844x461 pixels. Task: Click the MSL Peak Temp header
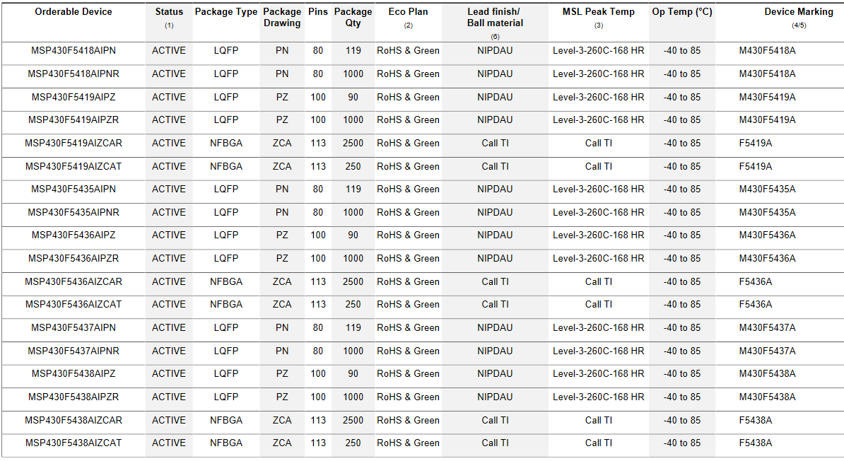coord(599,12)
